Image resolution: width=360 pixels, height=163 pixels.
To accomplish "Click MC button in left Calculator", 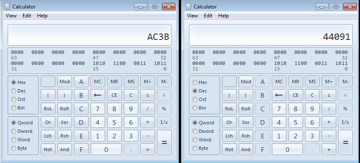I will pyautogui.click(x=98, y=81).
